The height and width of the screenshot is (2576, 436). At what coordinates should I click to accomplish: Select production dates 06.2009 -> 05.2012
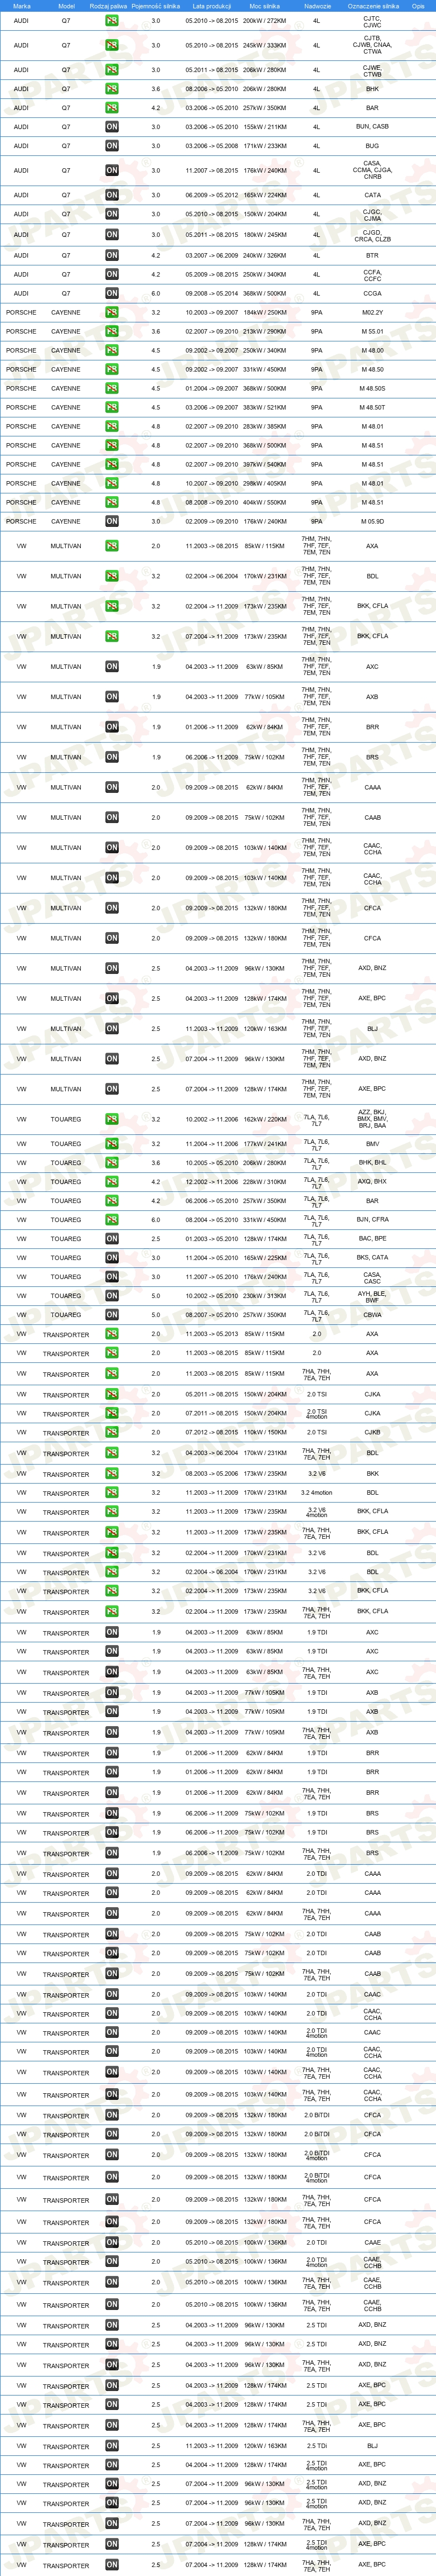(x=211, y=195)
